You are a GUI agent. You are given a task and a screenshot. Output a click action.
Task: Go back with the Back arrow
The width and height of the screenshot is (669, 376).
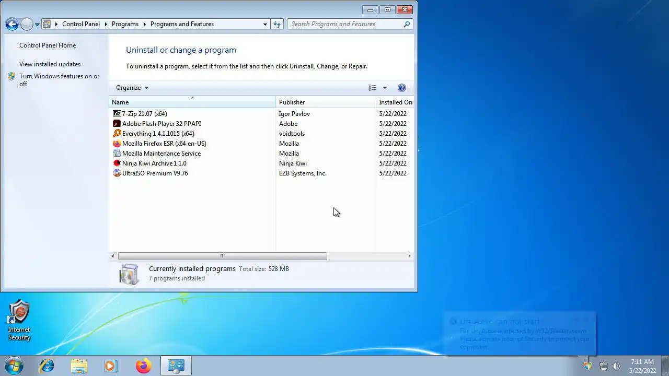coord(12,24)
